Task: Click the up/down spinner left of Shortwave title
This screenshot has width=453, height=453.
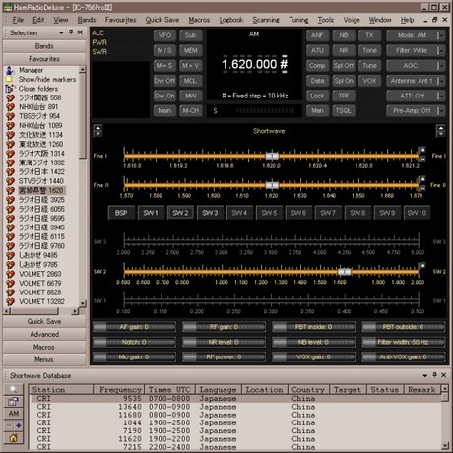Action: click(x=97, y=131)
